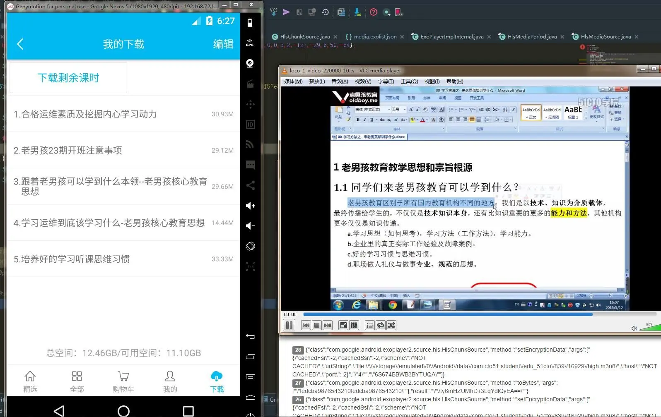Tap the 下载剩余课时 button
This screenshot has height=417, width=661.
68,78
